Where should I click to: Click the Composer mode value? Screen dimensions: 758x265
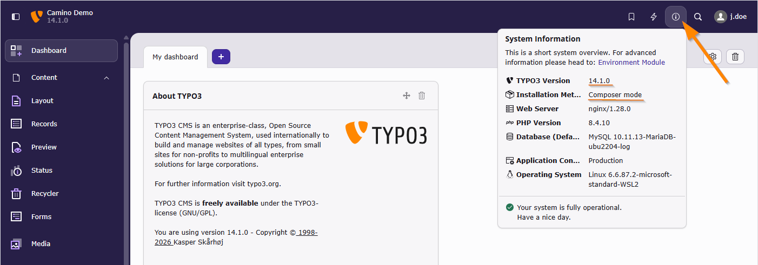tap(615, 94)
